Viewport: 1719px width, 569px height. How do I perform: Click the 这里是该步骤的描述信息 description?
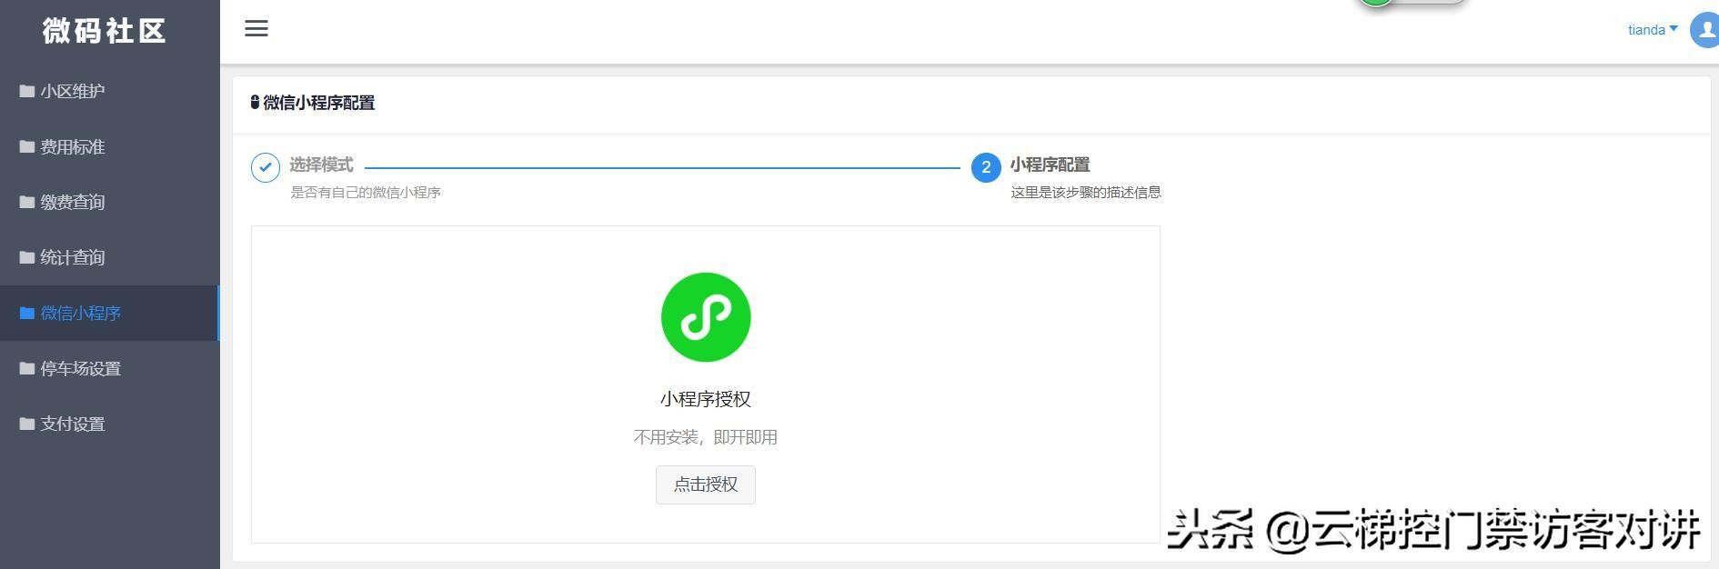(1086, 193)
